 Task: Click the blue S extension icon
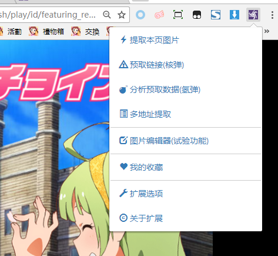[x=216, y=15]
